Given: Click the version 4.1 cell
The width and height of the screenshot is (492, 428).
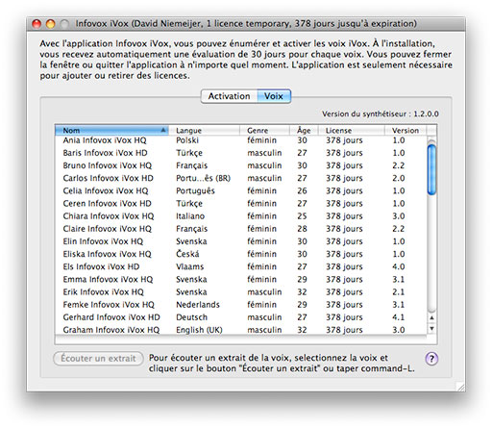Looking at the screenshot, I should pos(399,317).
